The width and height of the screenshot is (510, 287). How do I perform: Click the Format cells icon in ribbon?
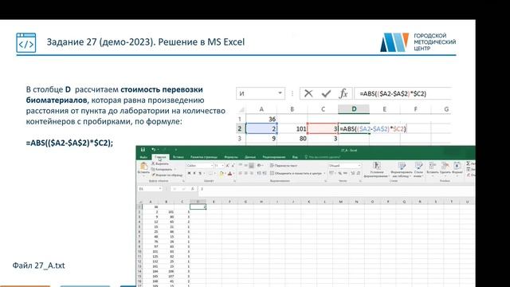(x=457, y=166)
